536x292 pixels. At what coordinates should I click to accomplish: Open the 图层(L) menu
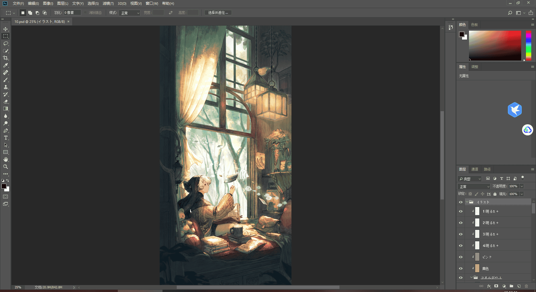click(x=63, y=4)
